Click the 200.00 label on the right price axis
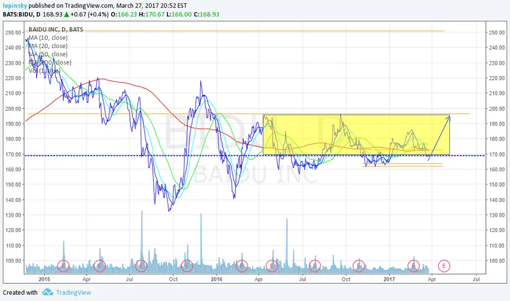510x301 pixels. point(496,109)
